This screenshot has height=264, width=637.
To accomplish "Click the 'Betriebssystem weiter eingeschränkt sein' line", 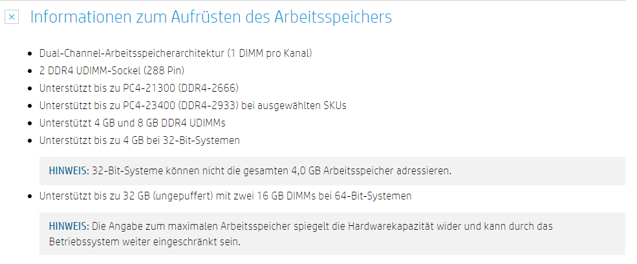I will coord(145,242).
